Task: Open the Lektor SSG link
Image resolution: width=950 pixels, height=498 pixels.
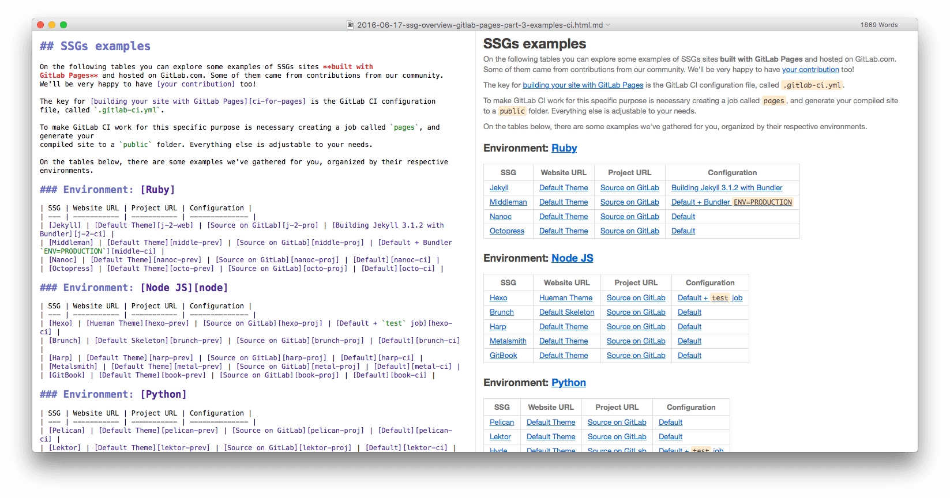Action: click(500, 436)
